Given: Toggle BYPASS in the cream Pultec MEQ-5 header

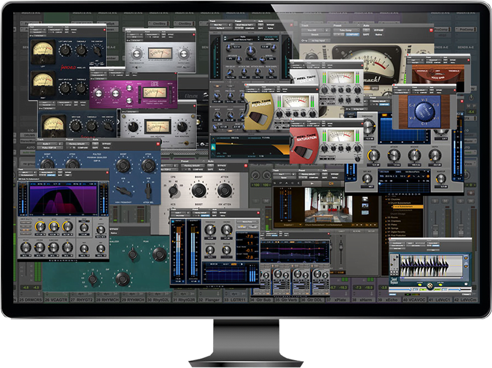Looking at the screenshot, I should tap(222, 166).
